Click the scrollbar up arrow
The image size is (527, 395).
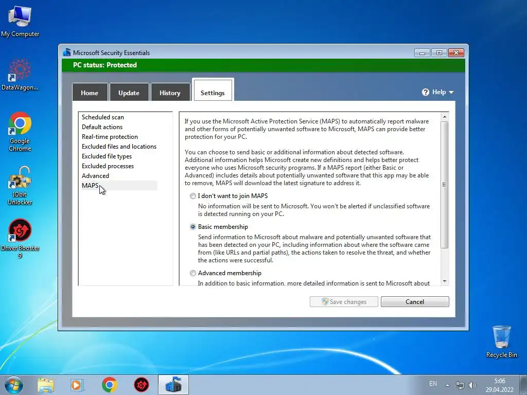tap(444, 117)
